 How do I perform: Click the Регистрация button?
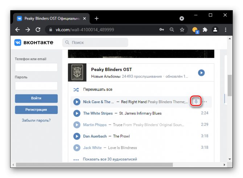coord(36,110)
